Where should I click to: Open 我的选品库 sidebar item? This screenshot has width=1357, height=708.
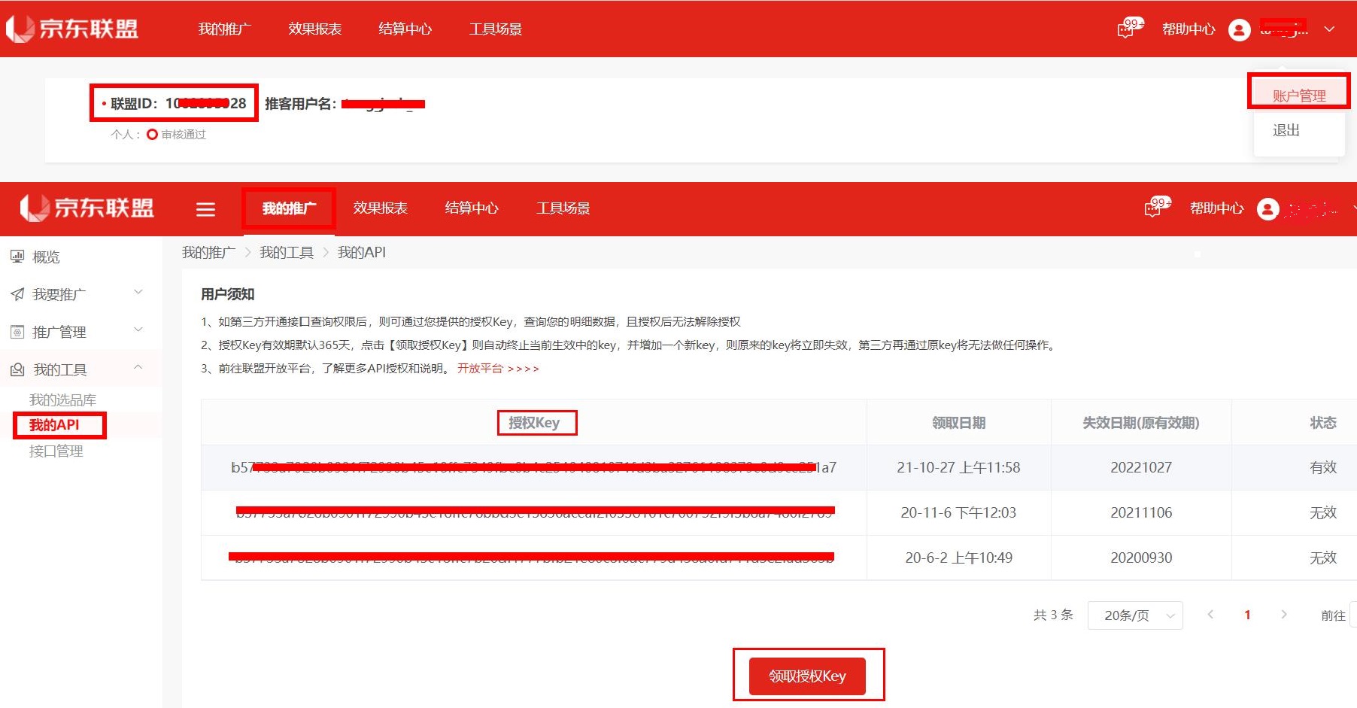click(x=62, y=400)
